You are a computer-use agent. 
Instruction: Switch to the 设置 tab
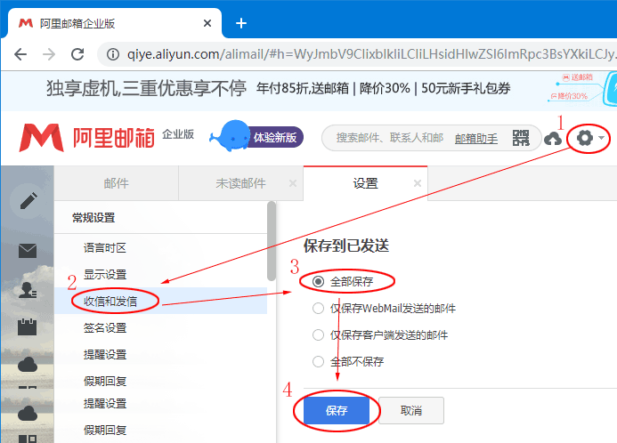click(366, 183)
